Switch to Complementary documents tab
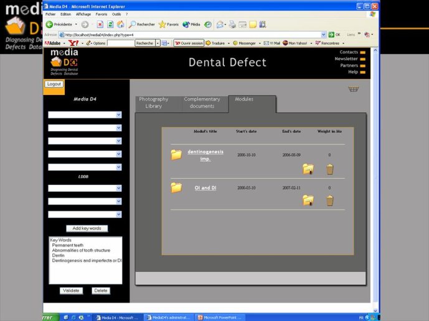This screenshot has width=429, height=321. [x=202, y=103]
